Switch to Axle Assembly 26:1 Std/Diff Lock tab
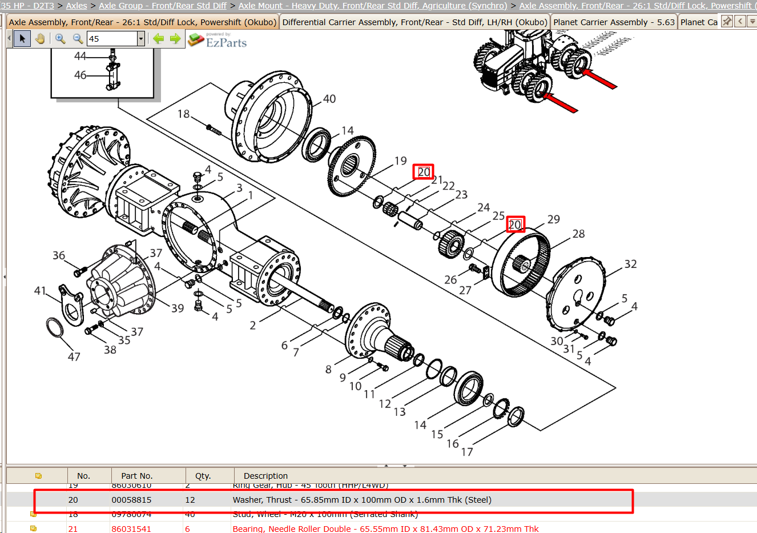This screenshot has width=757, height=533. point(143,22)
